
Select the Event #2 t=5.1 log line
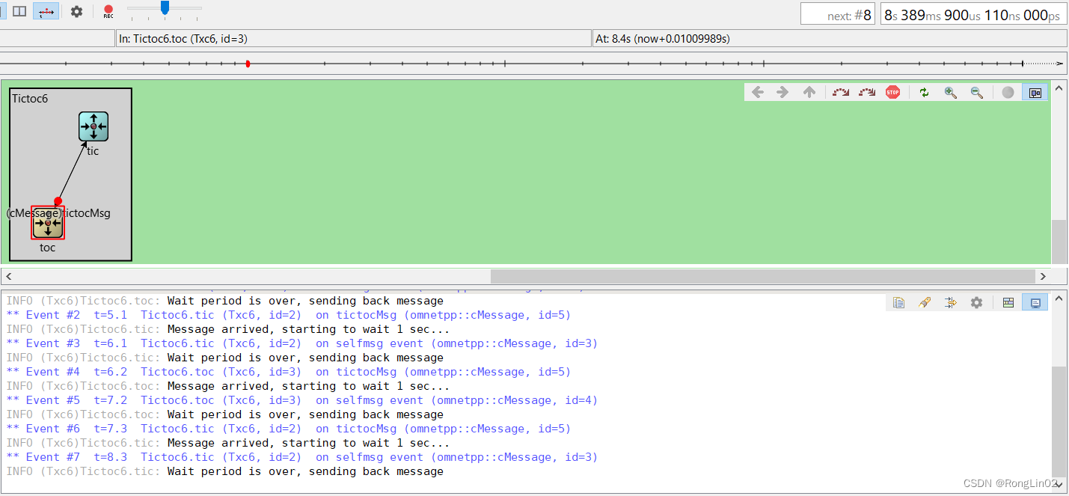pos(288,315)
